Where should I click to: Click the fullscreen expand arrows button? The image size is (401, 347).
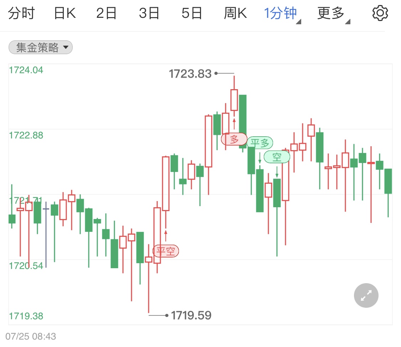point(366,295)
